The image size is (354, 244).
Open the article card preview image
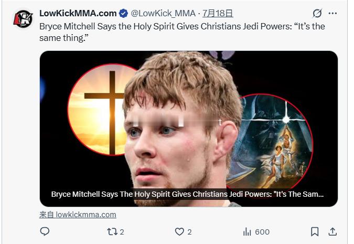click(x=189, y=129)
